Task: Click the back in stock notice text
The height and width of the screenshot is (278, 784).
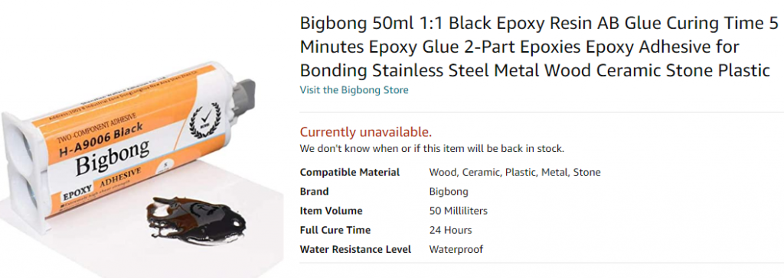Action: tap(432, 148)
